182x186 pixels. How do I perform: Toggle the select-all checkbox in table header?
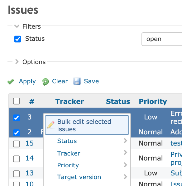point(17,101)
